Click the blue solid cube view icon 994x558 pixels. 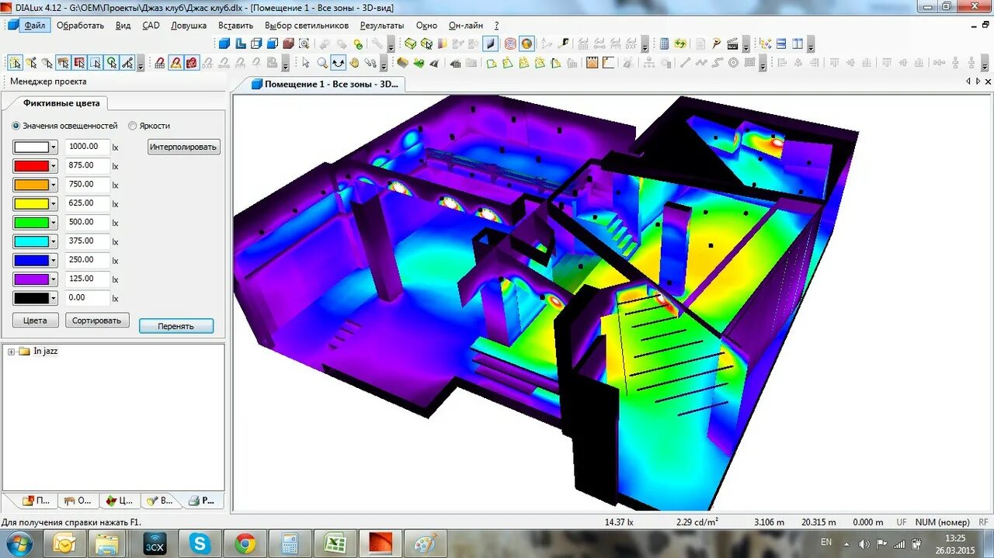click(x=224, y=43)
